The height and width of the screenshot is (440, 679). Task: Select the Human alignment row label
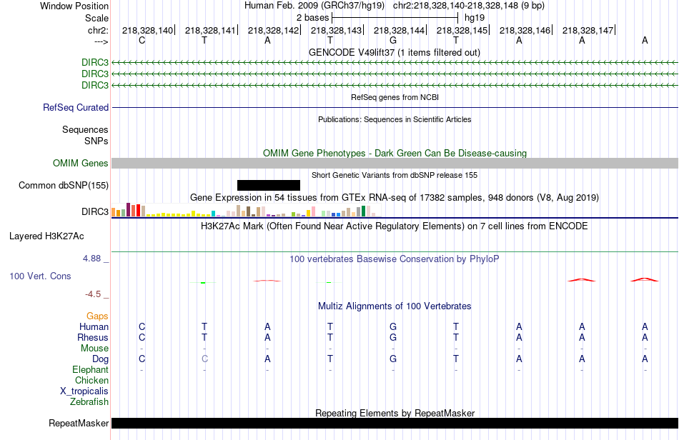click(x=94, y=326)
